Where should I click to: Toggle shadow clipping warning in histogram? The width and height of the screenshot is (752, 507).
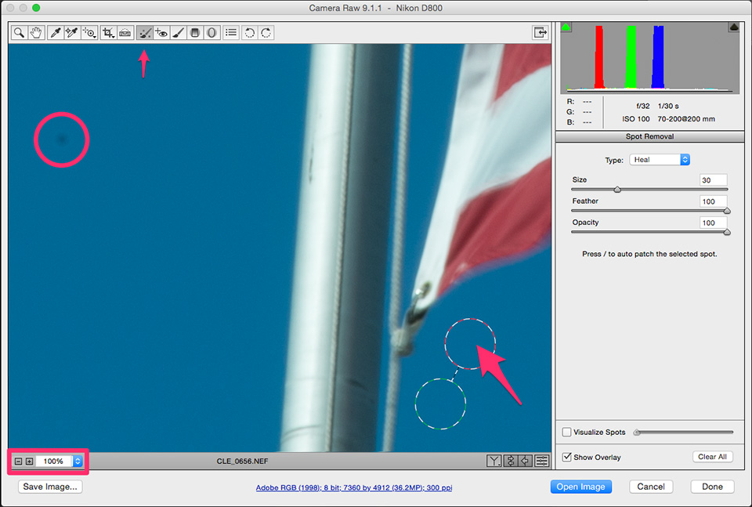[566, 27]
